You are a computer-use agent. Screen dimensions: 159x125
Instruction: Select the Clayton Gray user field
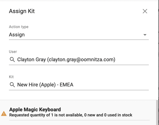[79, 60]
